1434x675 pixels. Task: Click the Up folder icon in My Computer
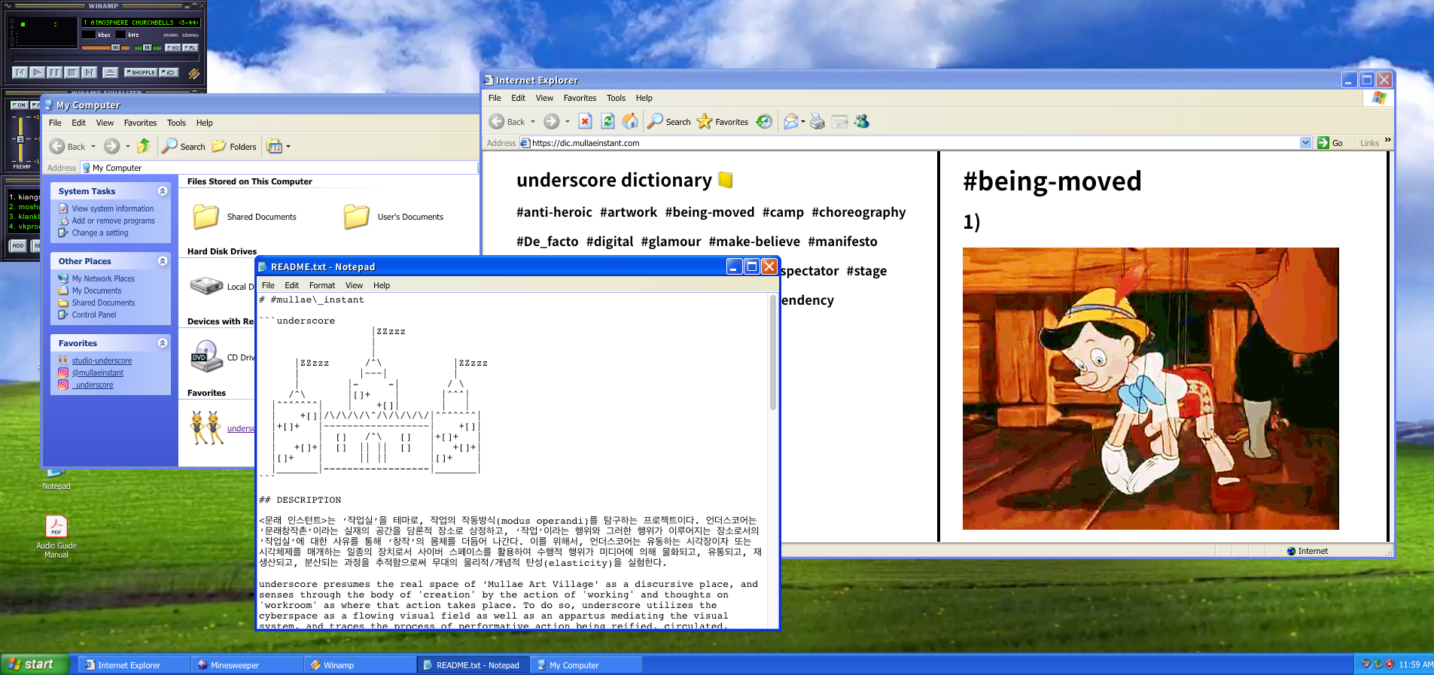(x=144, y=146)
